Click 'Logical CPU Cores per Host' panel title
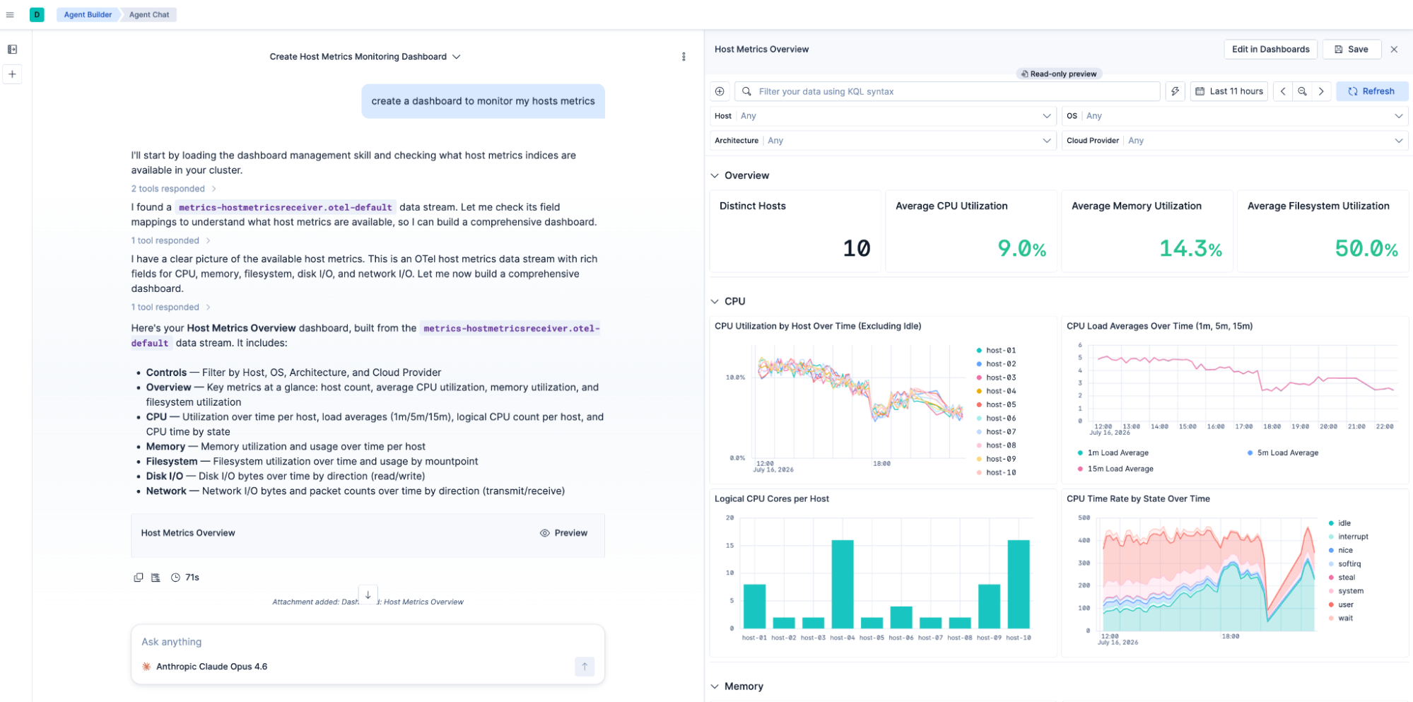Image resolution: width=1413 pixels, height=702 pixels. click(771, 499)
